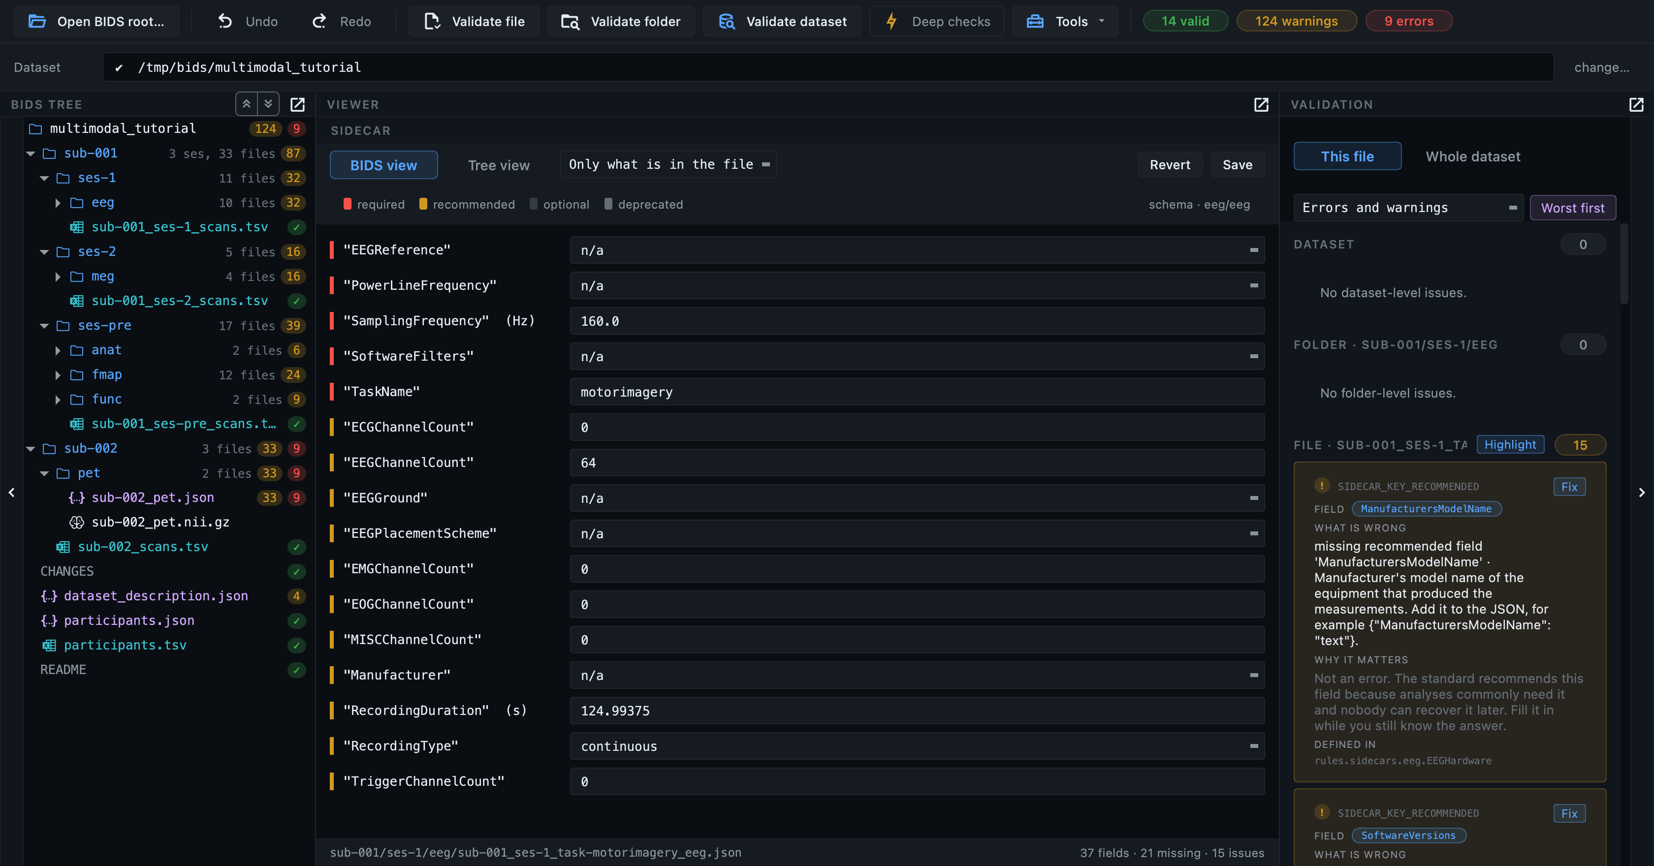
Task: Collapse the sub-001 folder
Action: pos(30,154)
